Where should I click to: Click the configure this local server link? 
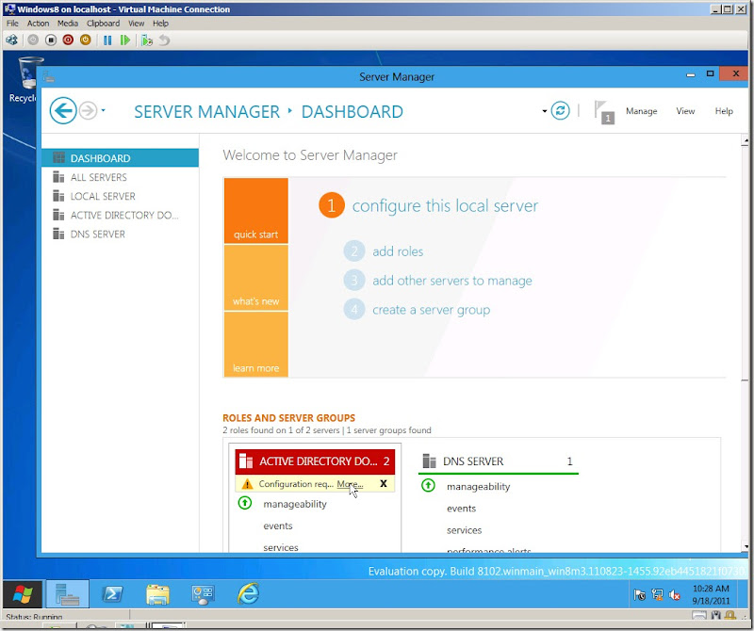pyautogui.click(x=445, y=205)
